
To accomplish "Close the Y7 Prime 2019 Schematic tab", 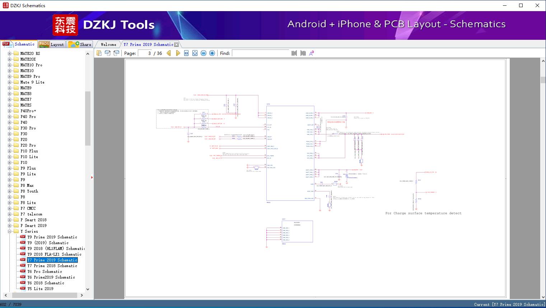I will pos(176,44).
